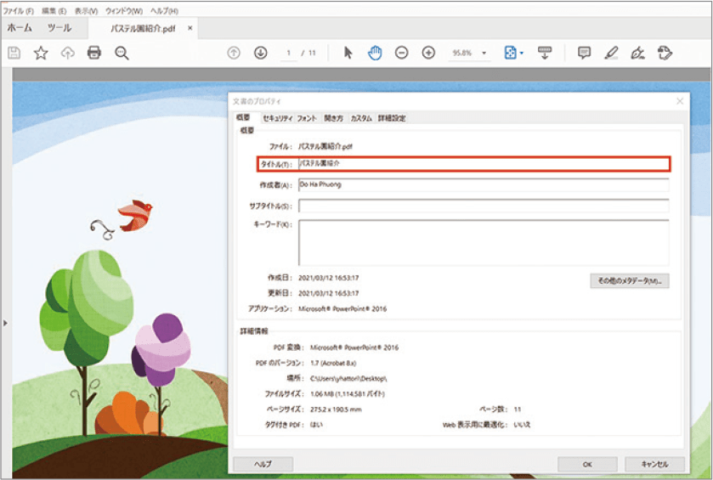Open the sign document tool
The height and width of the screenshot is (480, 713).
tap(637, 54)
